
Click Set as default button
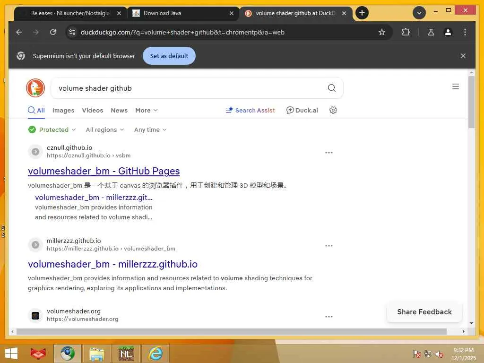[x=169, y=56]
